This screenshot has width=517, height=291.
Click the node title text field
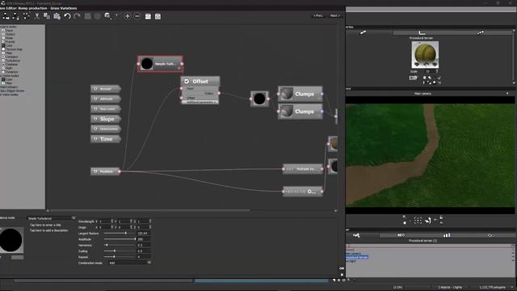click(45, 225)
